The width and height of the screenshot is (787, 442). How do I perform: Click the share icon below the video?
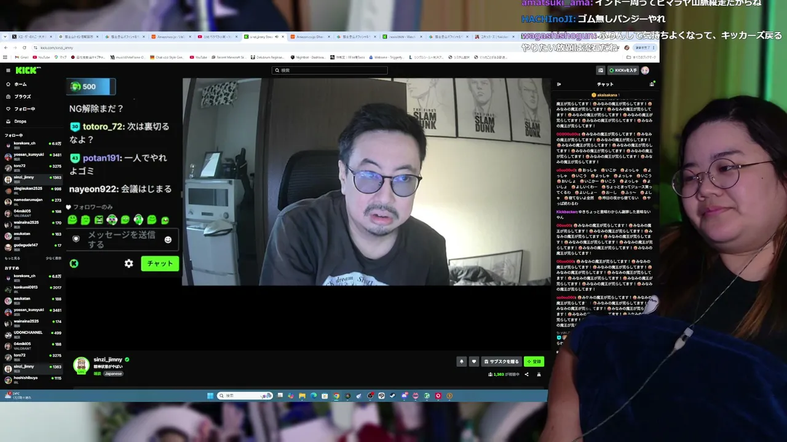[526, 374]
